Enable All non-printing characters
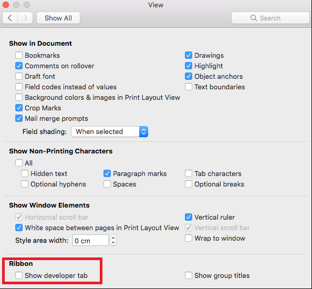The image size is (312, 289). click(x=19, y=163)
